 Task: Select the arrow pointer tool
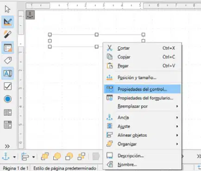point(7,9)
